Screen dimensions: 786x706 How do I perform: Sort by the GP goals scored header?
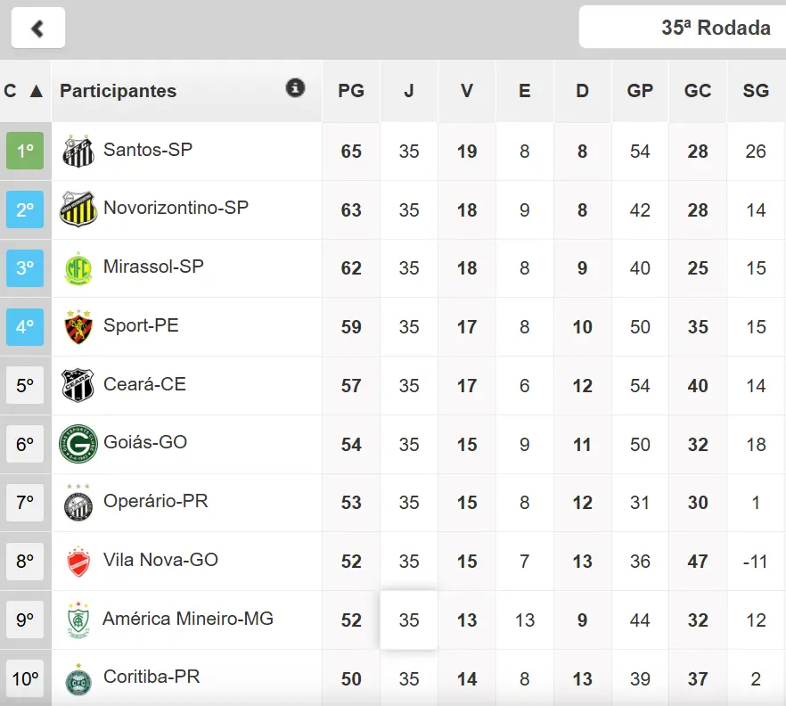click(640, 91)
